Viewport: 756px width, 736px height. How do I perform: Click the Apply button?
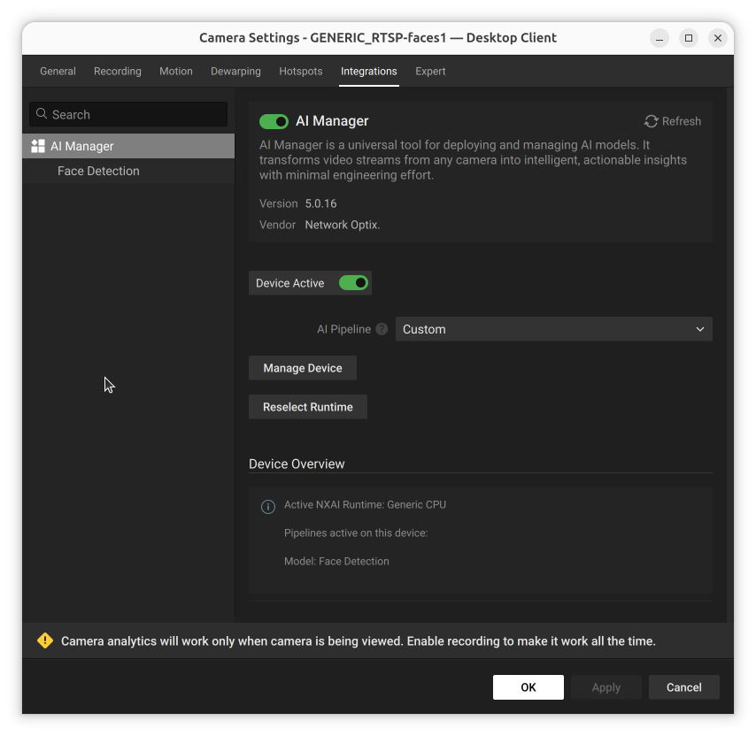click(606, 687)
